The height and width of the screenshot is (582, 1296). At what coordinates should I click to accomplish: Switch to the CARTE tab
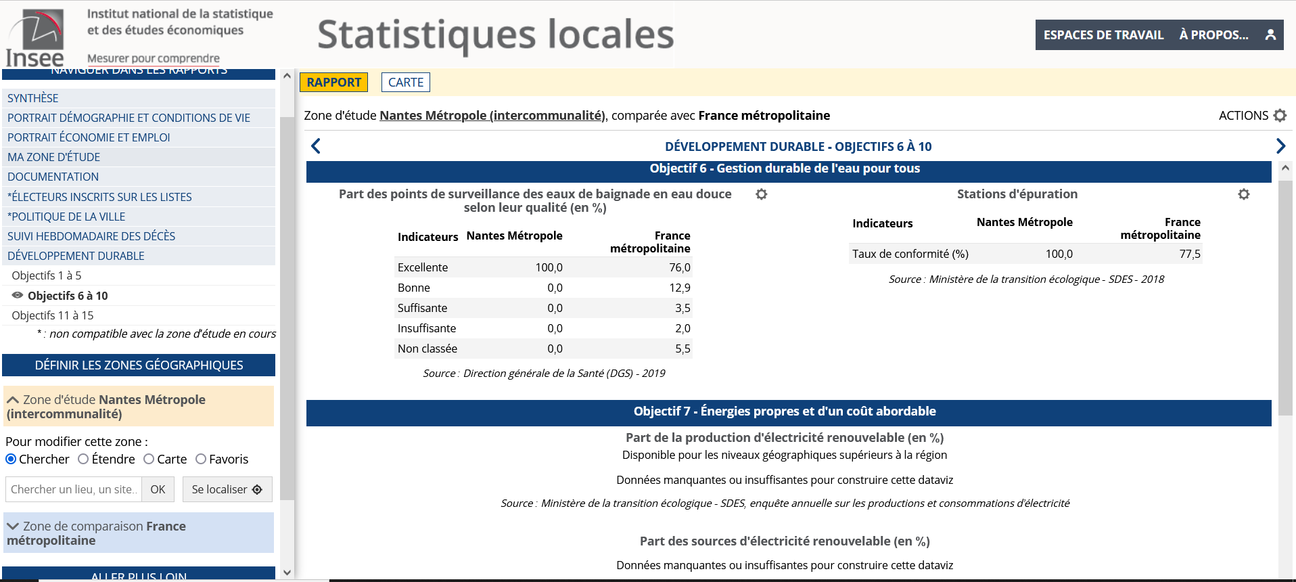tap(405, 83)
